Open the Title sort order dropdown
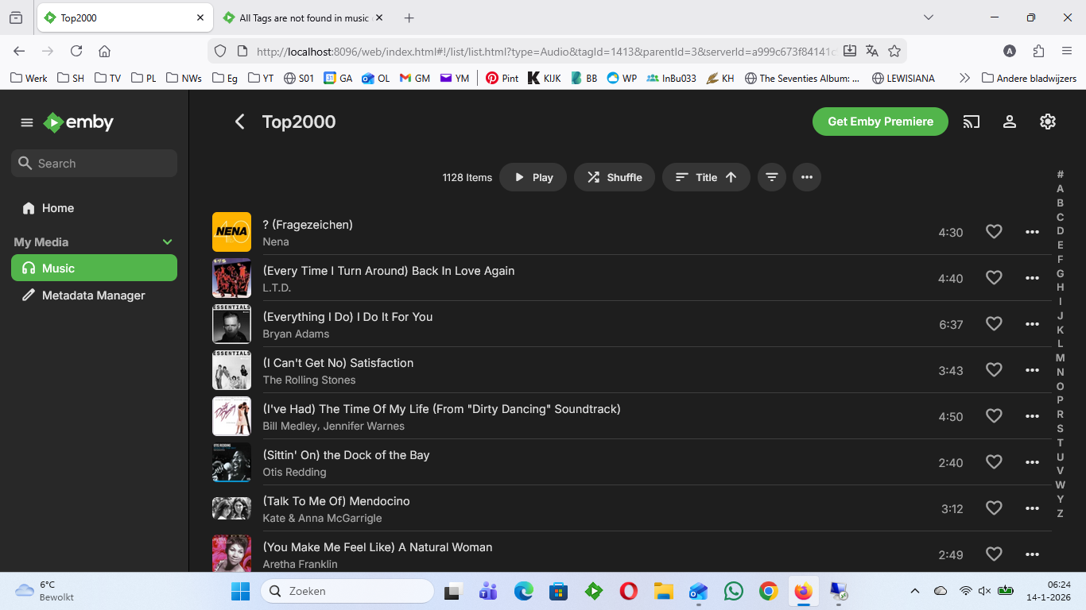 click(705, 177)
